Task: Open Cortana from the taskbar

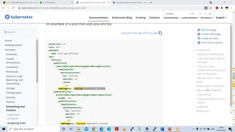Action: (64, 129)
